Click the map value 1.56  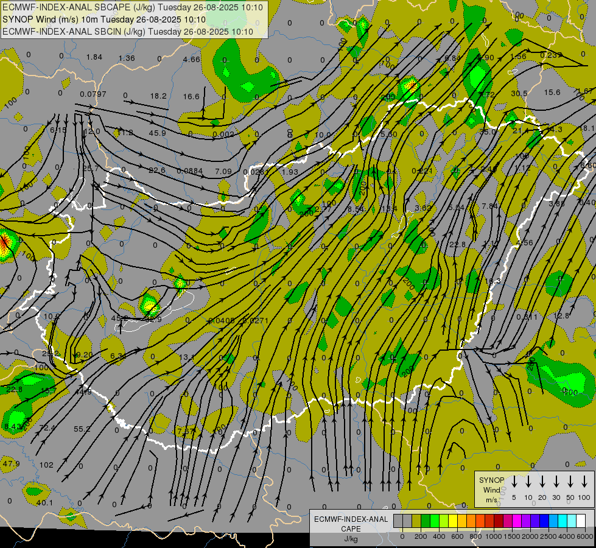pyautogui.click(x=518, y=56)
